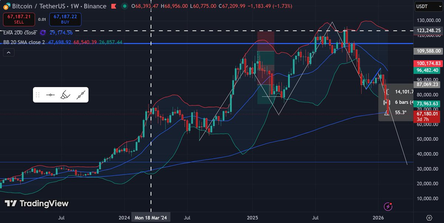Click the 55.3° angle measurement
The height and width of the screenshot is (223, 444).
tap(400, 113)
